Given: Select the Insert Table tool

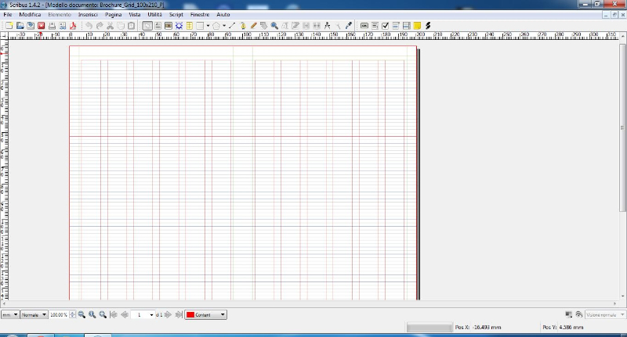Looking at the screenshot, I should point(190,25).
